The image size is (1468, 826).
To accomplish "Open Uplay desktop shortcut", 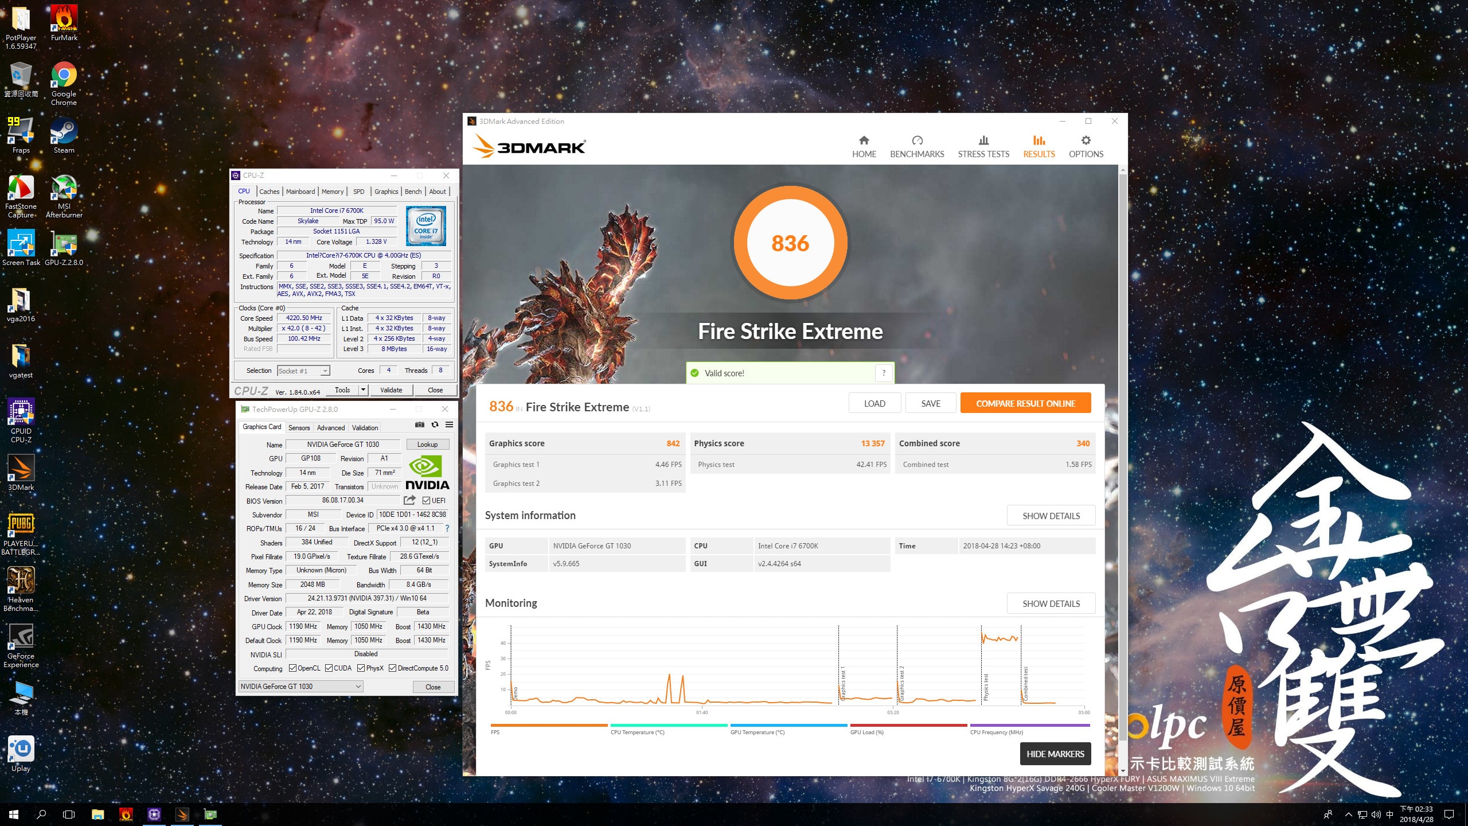I will point(21,754).
